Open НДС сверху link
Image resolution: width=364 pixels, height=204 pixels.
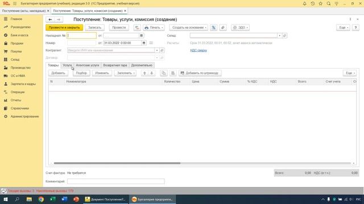198,50
